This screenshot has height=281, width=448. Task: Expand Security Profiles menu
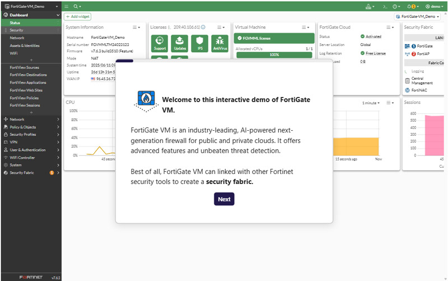[x=31, y=135]
